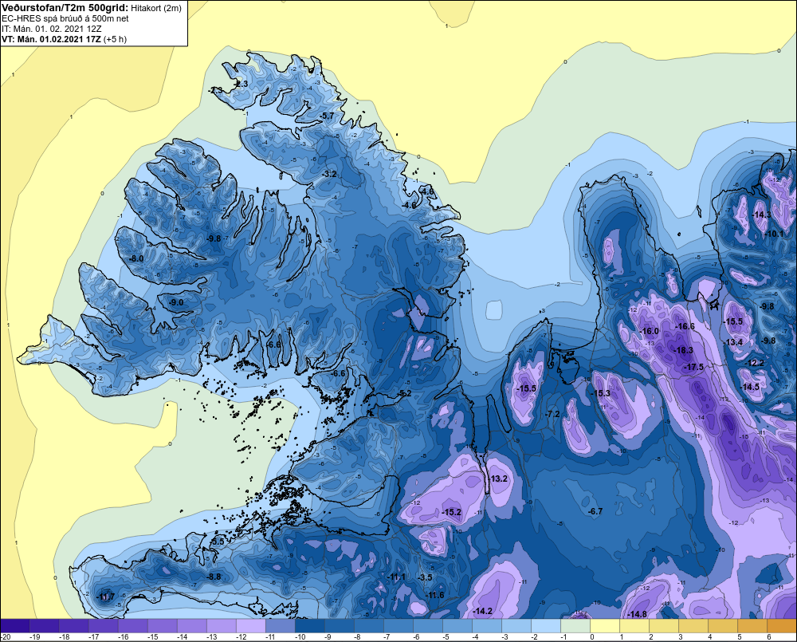797x642 pixels.
Task: Select the 'IT: Mán. 01. 02. 2021 12Z' line
Action: click(51, 29)
